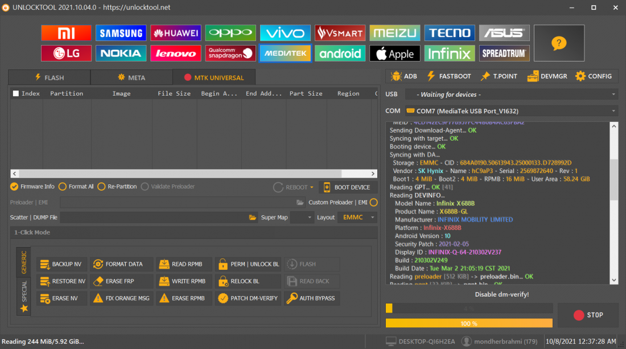Image resolution: width=626 pixels, height=349 pixels.
Task: Open the CONFIG gear settings
Action: coord(593,76)
